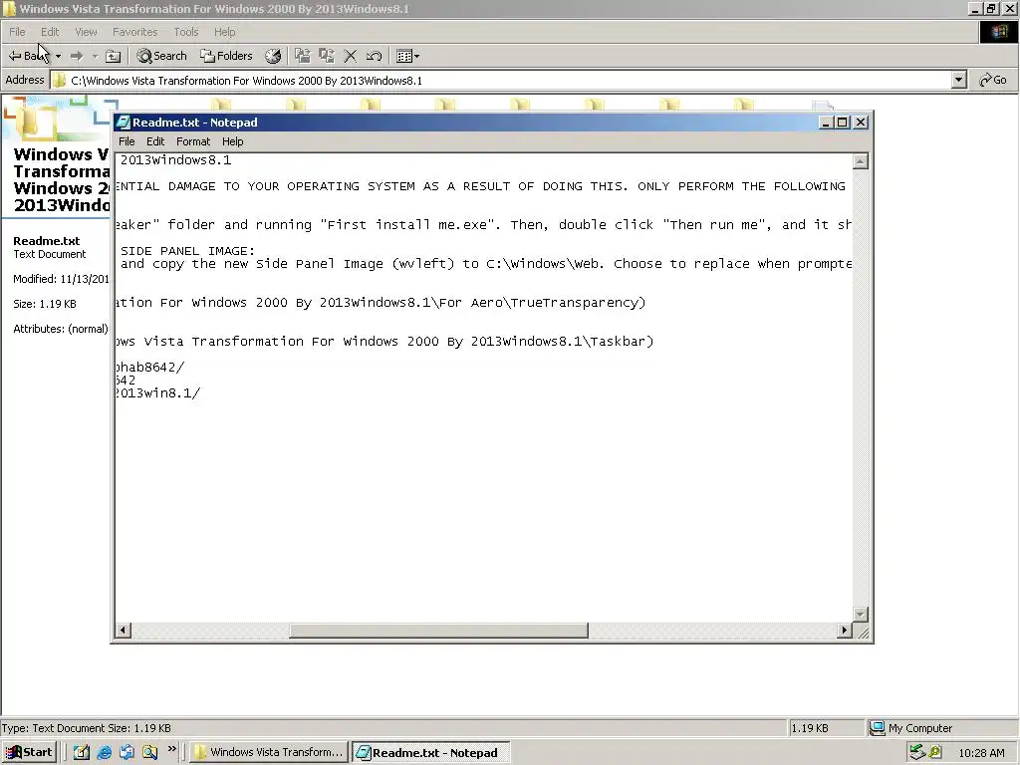Viewport: 1020px width, 765px height.
Task: Delete the selected file via toolbar
Action: click(350, 56)
